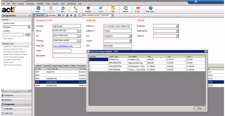Click the E-mail envelope icon
The image size is (225, 116).
(x=138, y=8)
